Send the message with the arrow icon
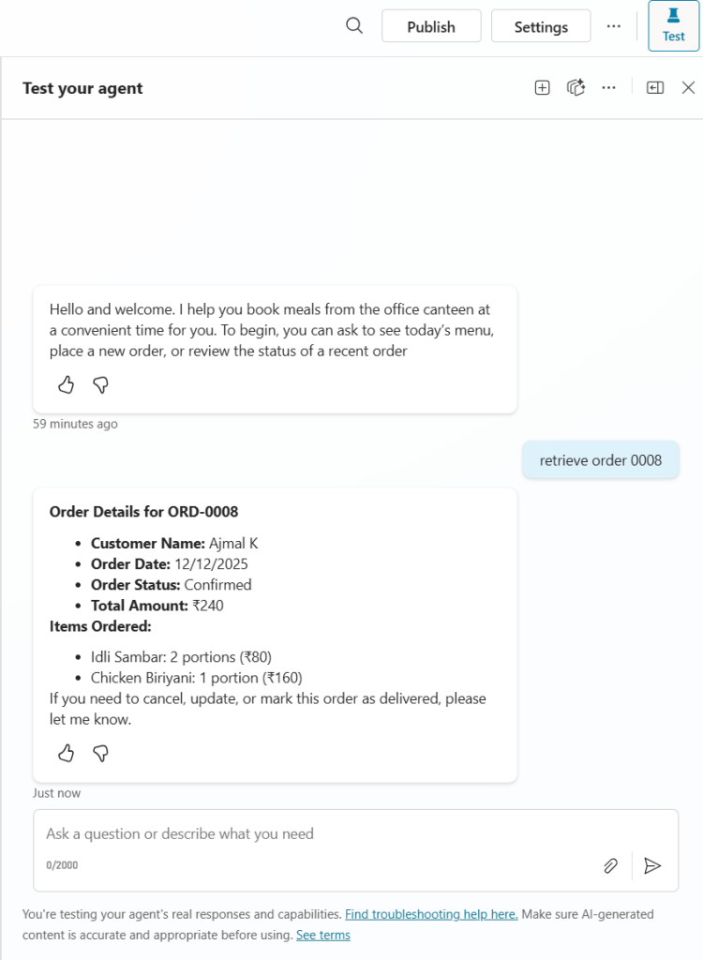Viewport: 703px width, 960px height. click(x=653, y=865)
